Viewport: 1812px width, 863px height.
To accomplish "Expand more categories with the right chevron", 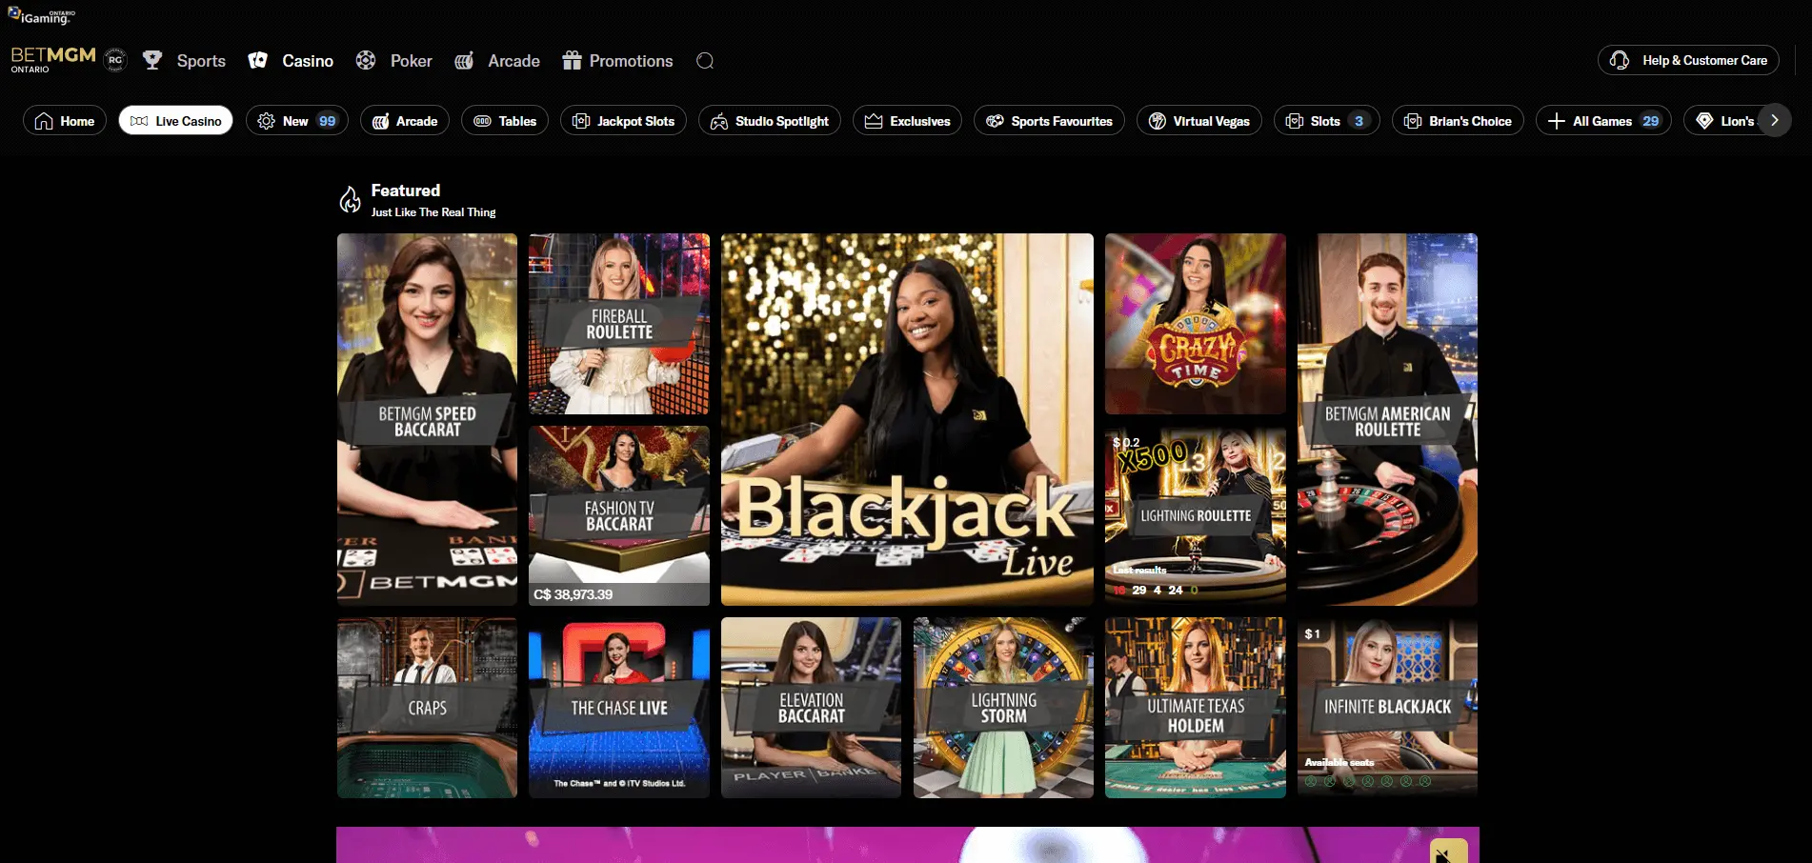I will [x=1774, y=120].
